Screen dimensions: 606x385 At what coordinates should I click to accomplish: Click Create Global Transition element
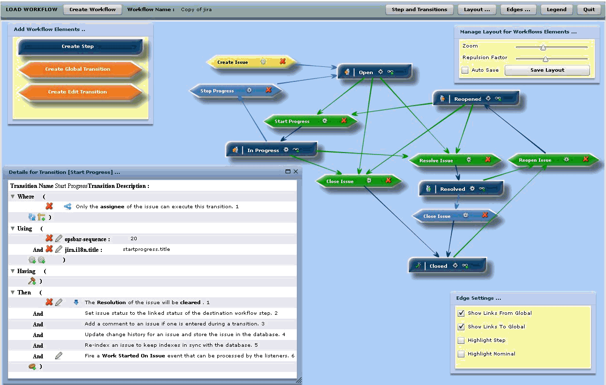coord(80,69)
